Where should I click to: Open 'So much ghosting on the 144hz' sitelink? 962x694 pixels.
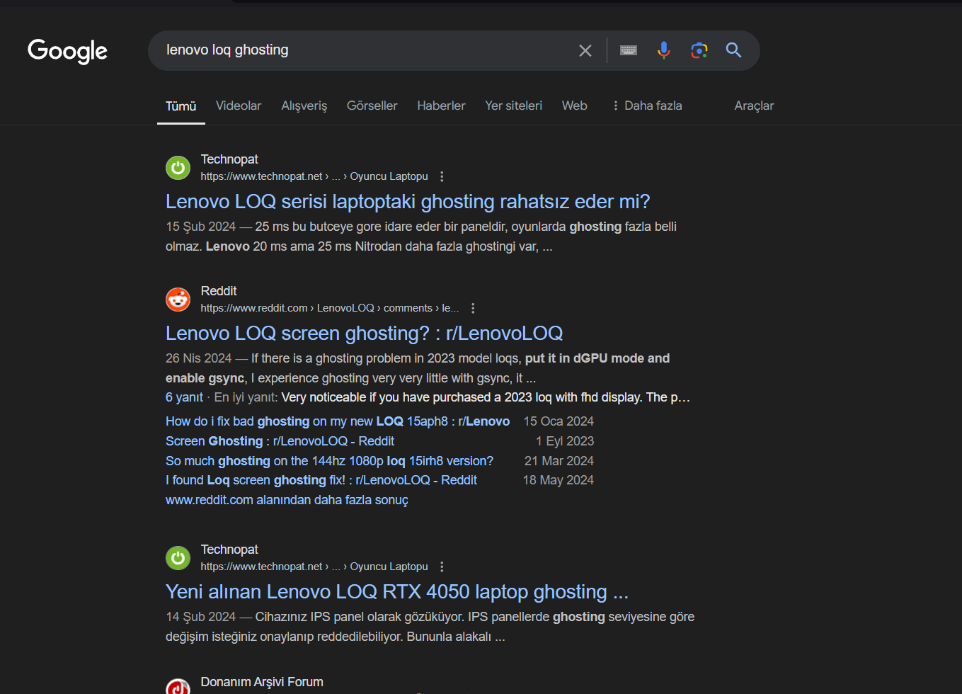pyautogui.click(x=329, y=461)
